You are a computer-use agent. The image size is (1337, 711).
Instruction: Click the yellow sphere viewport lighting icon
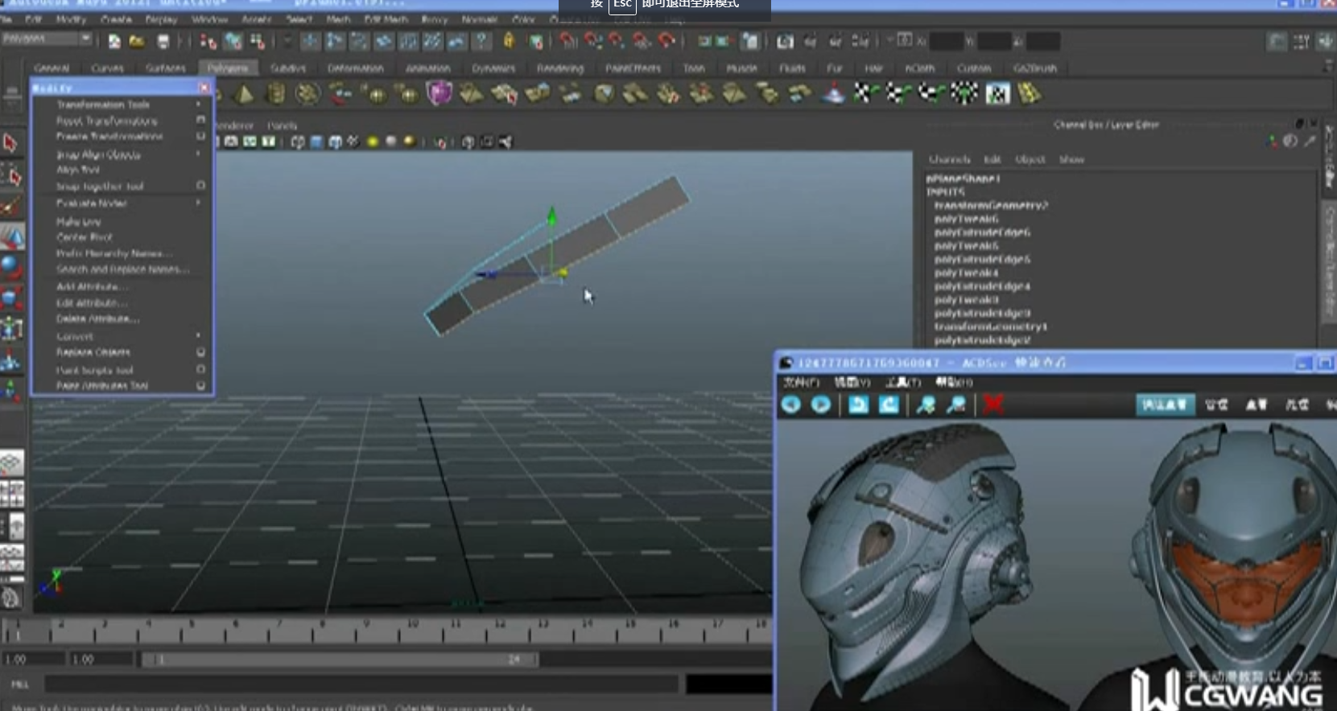pyautogui.click(x=373, y=142)
